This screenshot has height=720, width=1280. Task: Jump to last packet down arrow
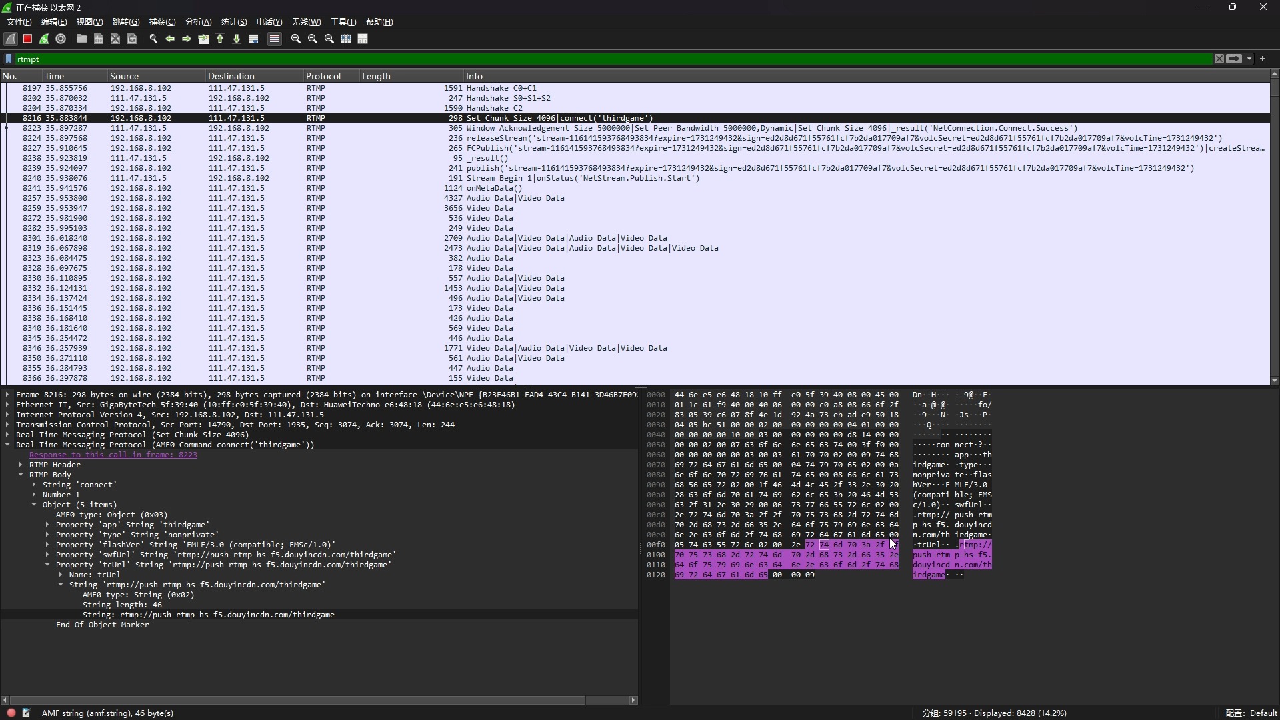237,39
